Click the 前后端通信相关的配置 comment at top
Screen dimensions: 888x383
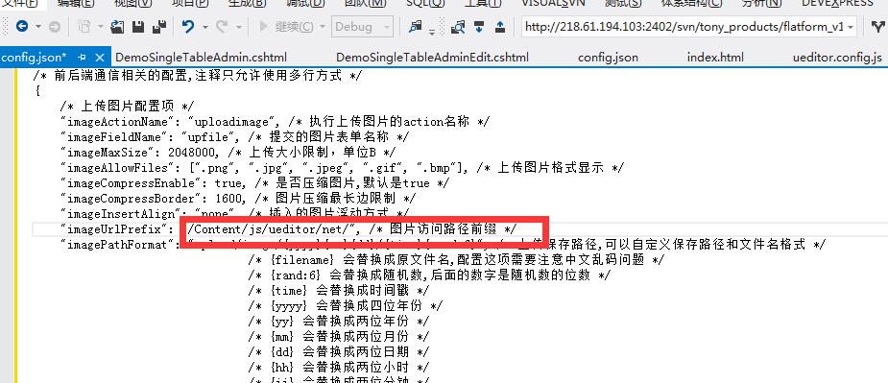(197, 76)
